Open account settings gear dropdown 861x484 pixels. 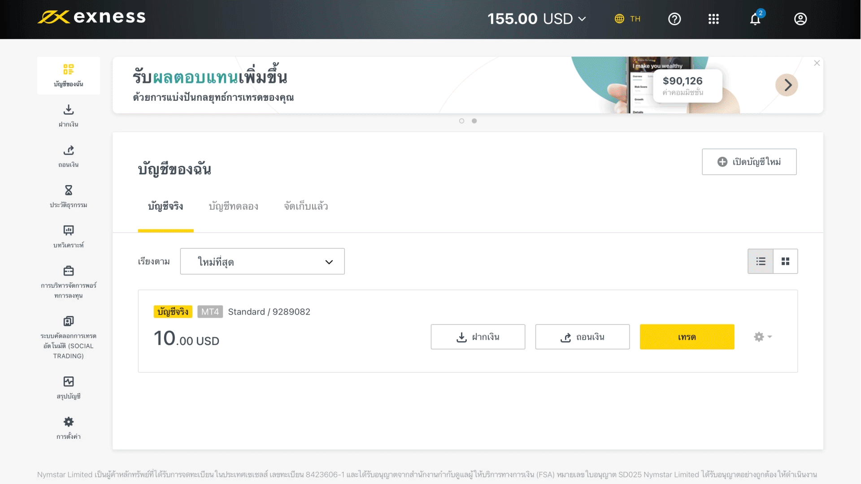click(762, 337)
